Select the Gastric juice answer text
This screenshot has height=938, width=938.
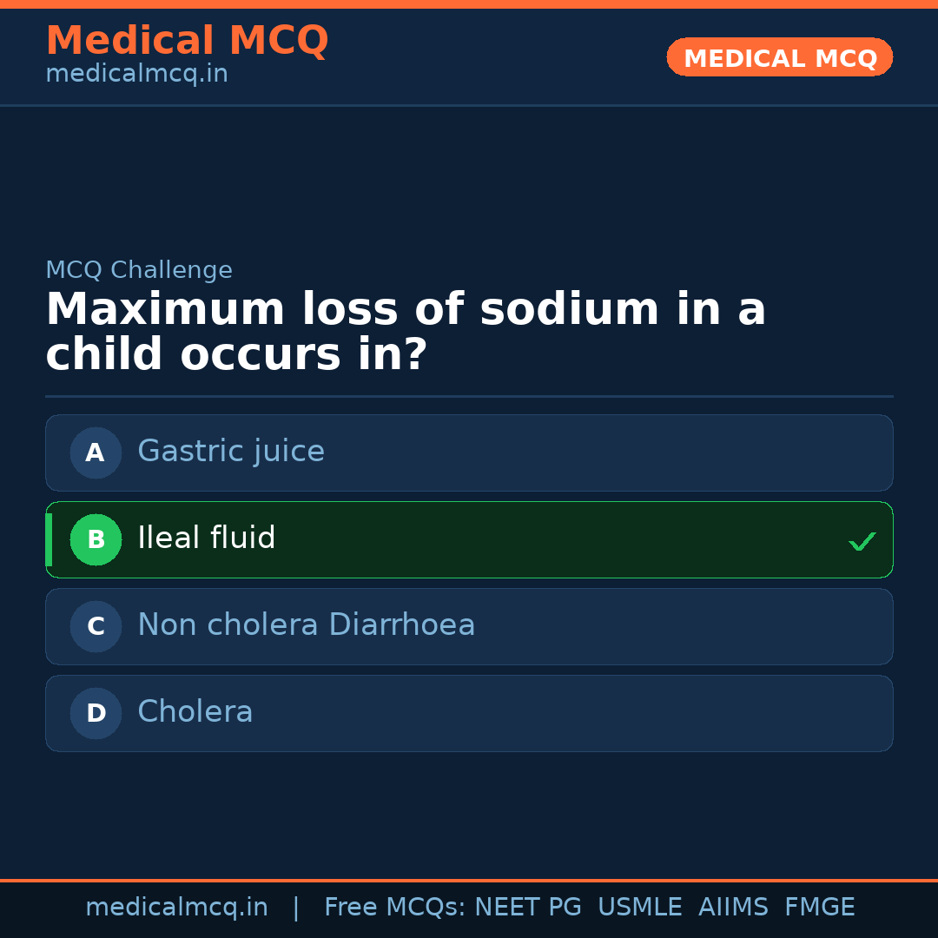(231, 452)
